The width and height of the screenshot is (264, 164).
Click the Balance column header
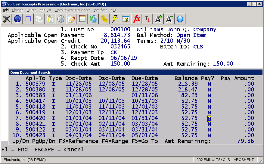(186, 78)
